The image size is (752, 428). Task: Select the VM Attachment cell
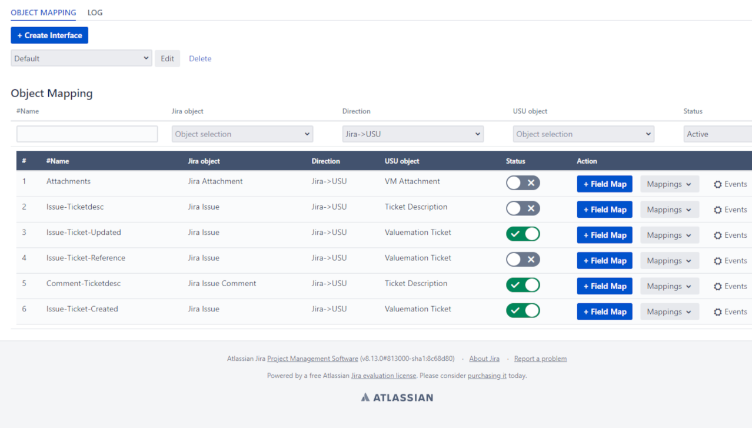tap(412, 181)
